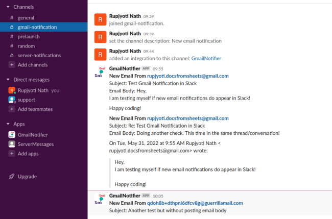
Task: Click the 'Subject: Another test but without posting email body' line
Action: (x=168, y=210)
